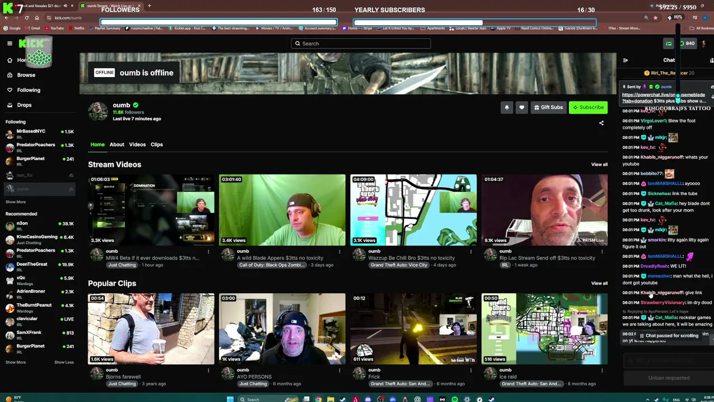Open xQc channel in Recommended
The image size is (714, 402).
click(x=40, y=281)
